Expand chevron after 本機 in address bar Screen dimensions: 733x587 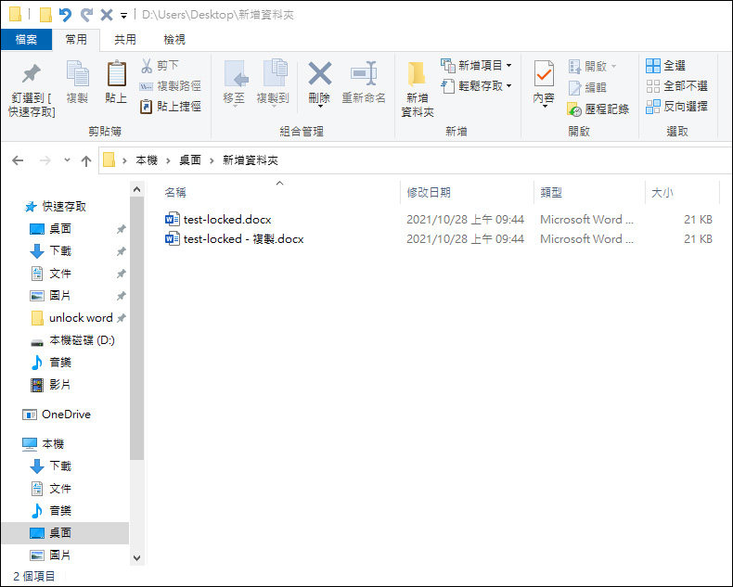[x=168, y=161]
